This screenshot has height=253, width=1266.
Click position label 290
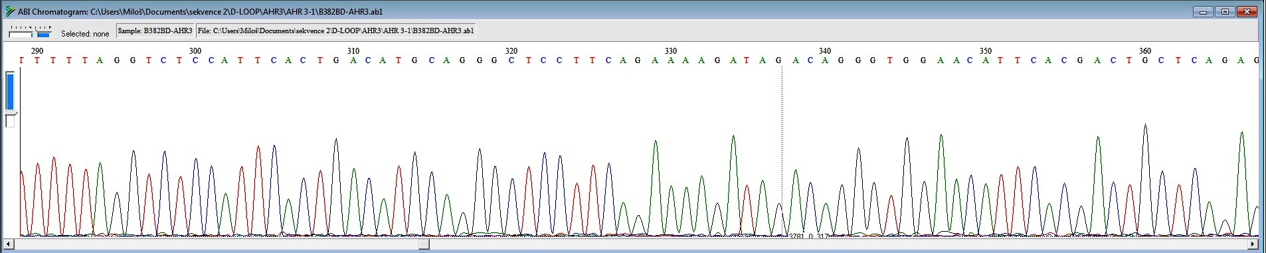(x=37, y=51)
